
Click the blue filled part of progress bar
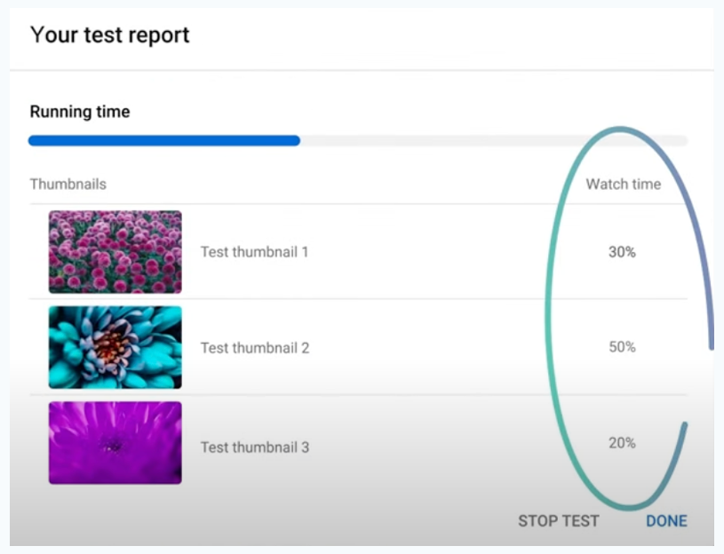(x=163, y=140)
